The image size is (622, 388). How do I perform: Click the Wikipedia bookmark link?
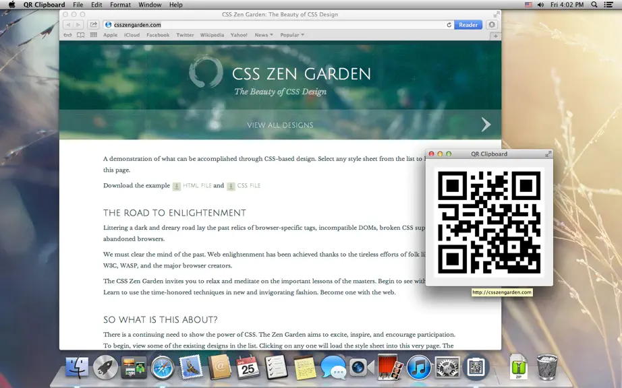pos(212,35)
